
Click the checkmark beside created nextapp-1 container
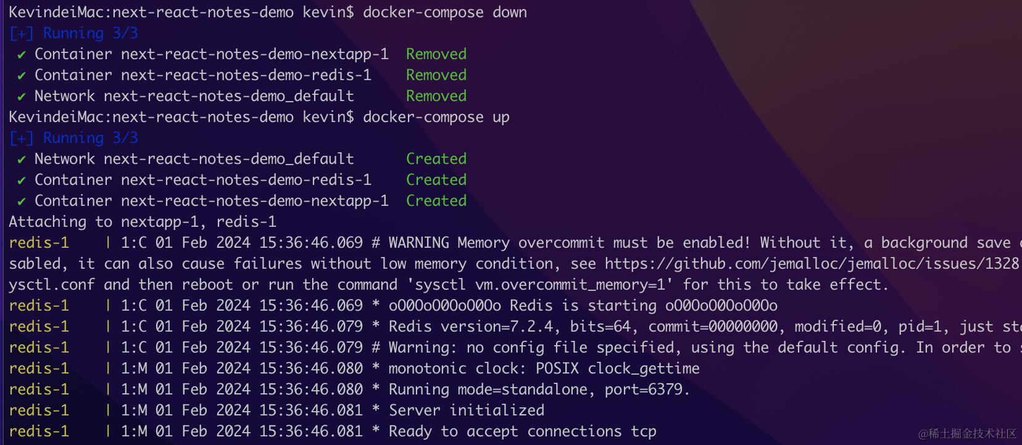point(22,202)
